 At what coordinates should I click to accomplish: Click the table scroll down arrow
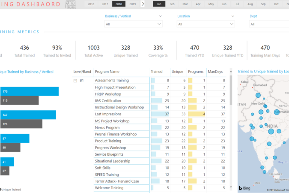[x=231, y=187]
